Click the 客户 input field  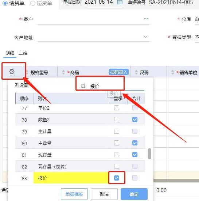coord(94,19)
